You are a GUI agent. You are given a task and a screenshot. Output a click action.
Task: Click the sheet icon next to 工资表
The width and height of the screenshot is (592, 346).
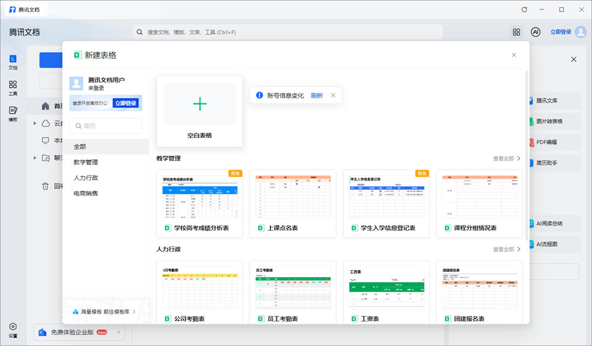[x=354, y=319]
